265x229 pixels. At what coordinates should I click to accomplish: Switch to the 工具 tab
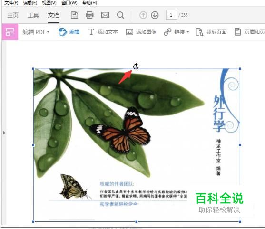(x=33, y=15)
